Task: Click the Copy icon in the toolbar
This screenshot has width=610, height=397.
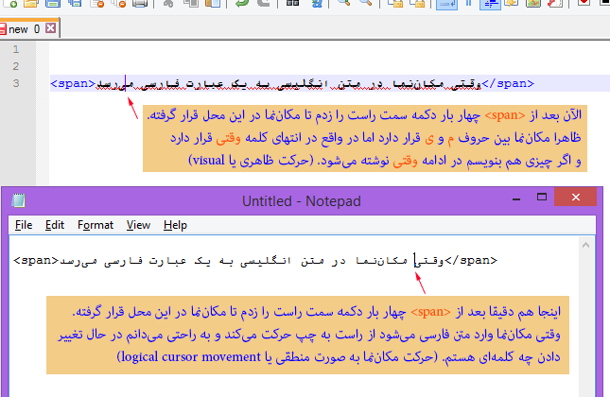Action: point(191,3)
